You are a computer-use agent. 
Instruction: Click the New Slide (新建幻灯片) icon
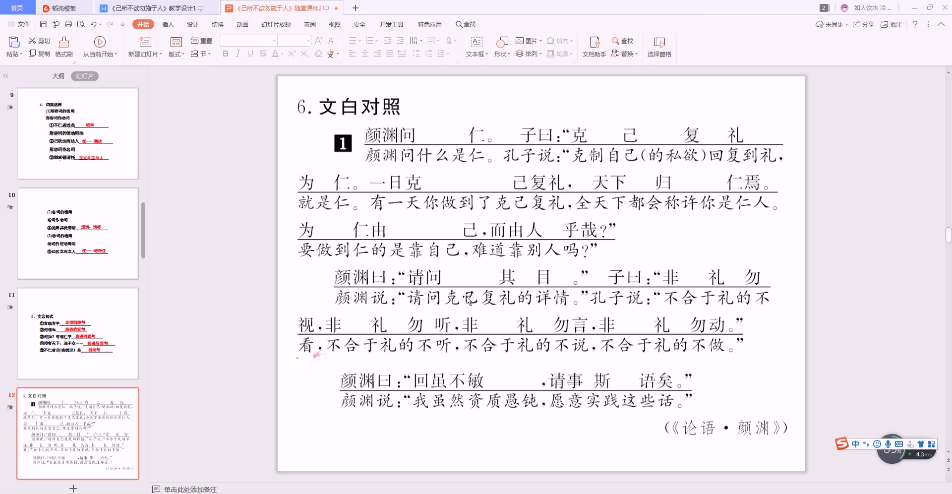pos(145,42)
